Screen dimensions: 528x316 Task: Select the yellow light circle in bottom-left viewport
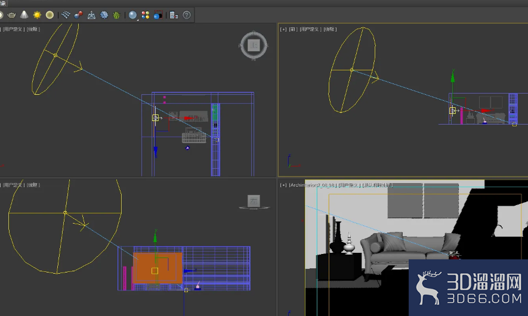coord(65,213)
